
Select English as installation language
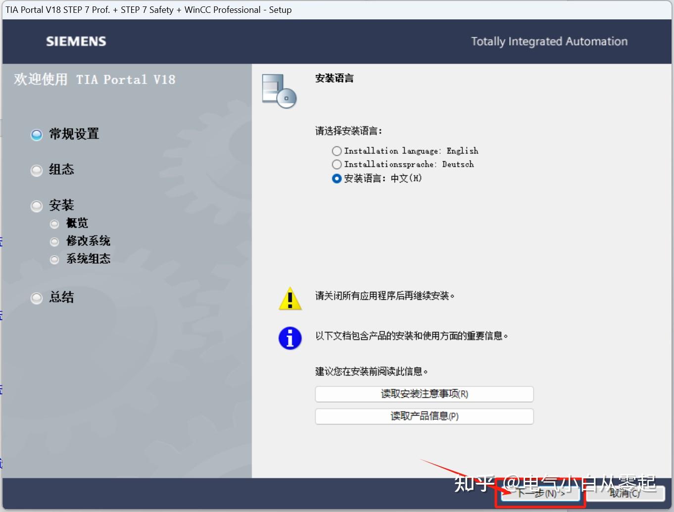coord(337,151)
